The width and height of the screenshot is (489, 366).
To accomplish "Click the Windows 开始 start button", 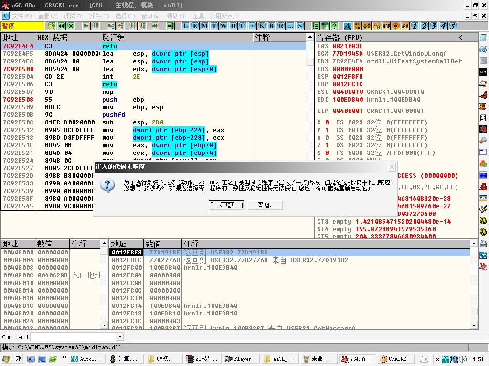I will pyautogui.click(x=12, y=359).
